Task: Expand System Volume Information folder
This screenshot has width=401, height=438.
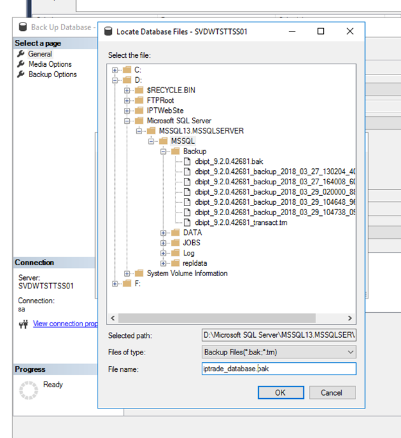Action: coord(127,274)
